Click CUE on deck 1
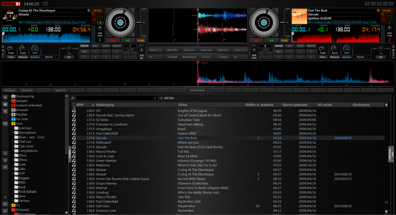Image resolution: width=396 pixels, height=215 pixels. (x=113, y=41)
